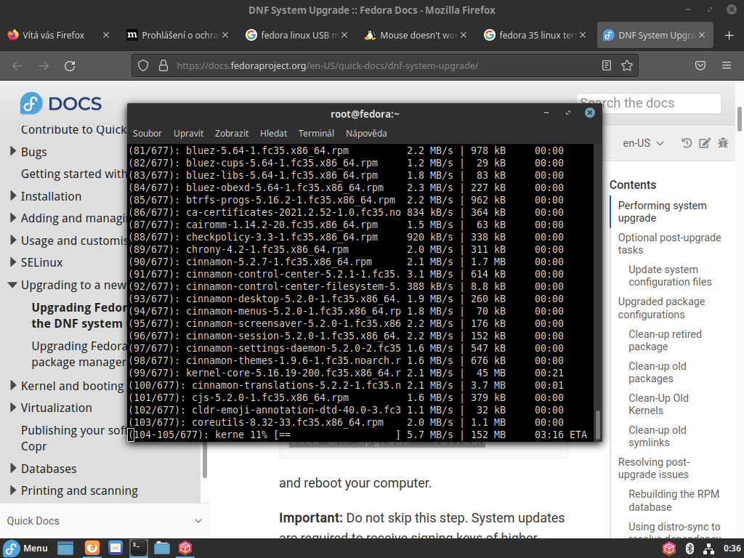
Task: Expand the Virtualization section
Action: pos(13,408)
